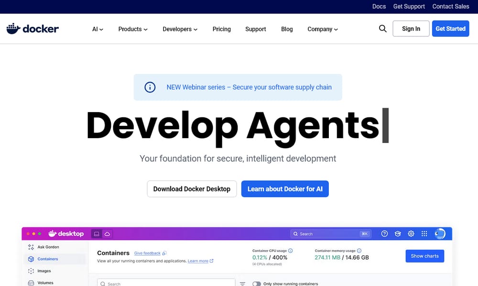The height and width of the screenshot is (286, 478).
Task: Open site search magnifier icon
Action: (x=382, y=29)
